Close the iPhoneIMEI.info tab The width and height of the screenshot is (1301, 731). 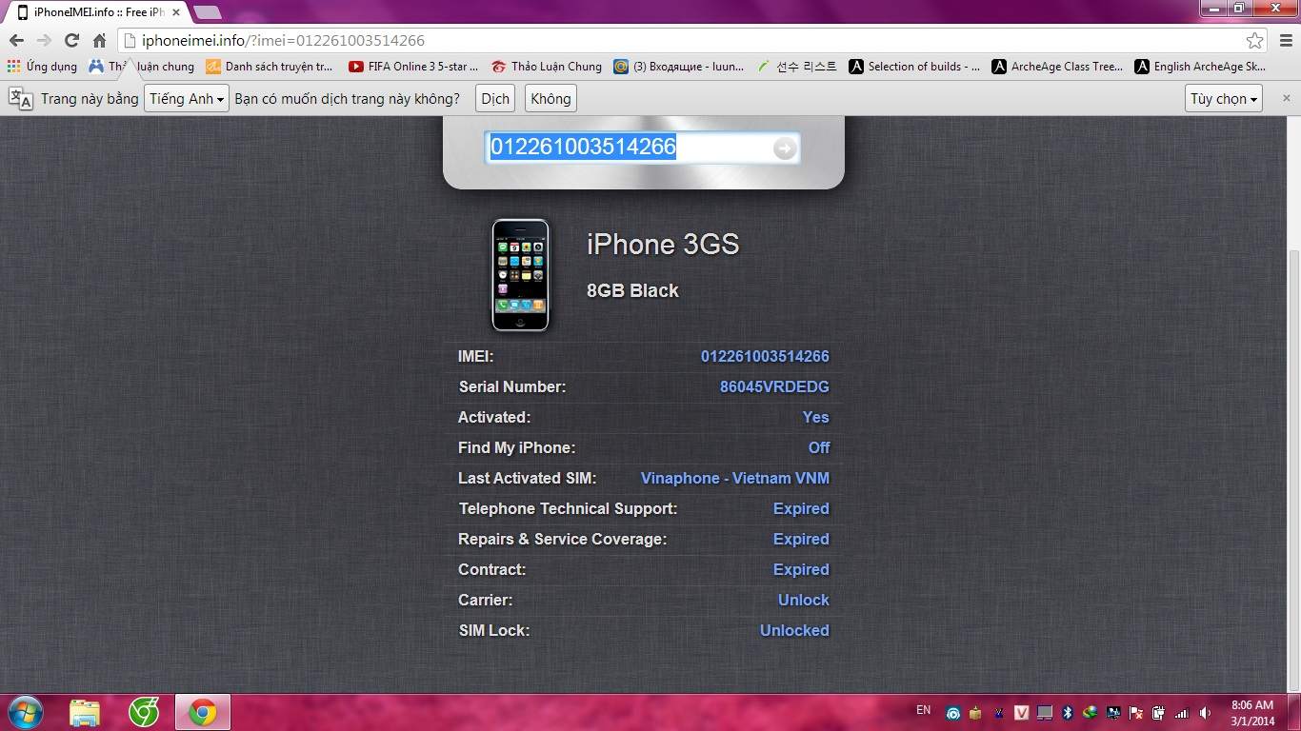coord(176,12)
